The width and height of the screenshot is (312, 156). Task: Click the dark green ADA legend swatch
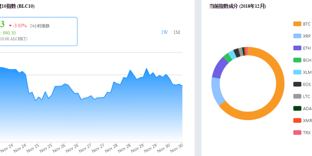(x=297, y=109)
